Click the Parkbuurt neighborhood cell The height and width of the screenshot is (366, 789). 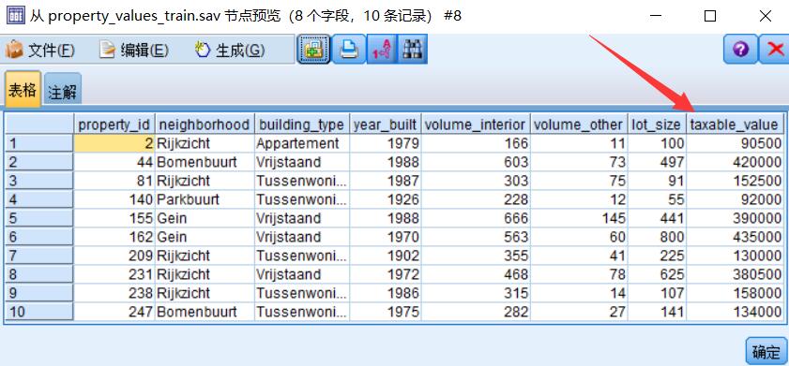click(205, 199)
